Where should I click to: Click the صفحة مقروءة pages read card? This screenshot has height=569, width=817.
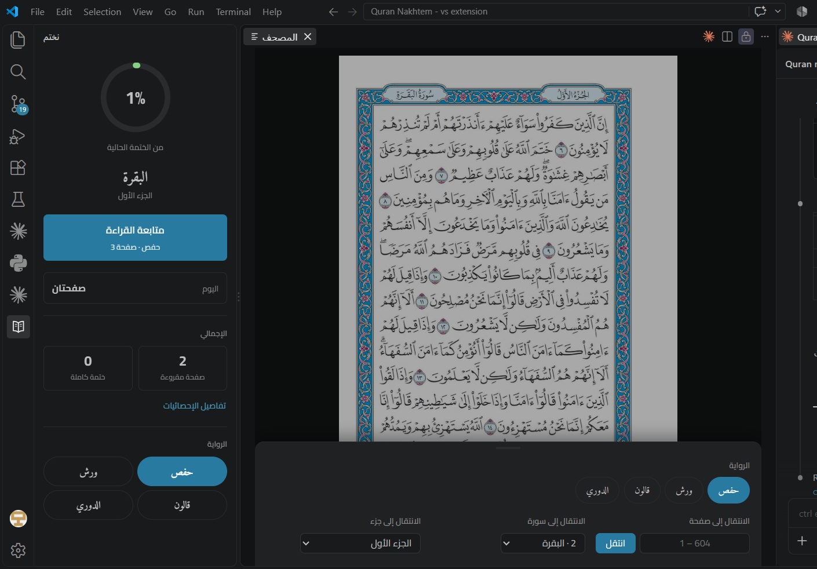[x=183, y=368]
